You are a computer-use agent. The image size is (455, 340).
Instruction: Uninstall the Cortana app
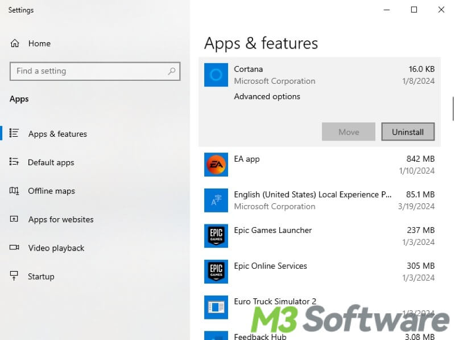point(408,132)
